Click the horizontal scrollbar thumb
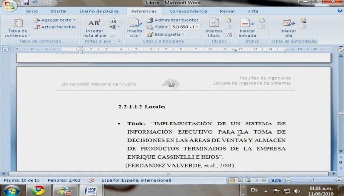The width and height of the screenshot is (344, 196). (x=169, y=174)
